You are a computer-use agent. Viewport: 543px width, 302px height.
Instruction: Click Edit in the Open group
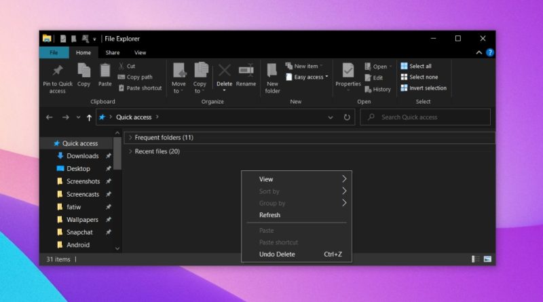pos(374,78)
